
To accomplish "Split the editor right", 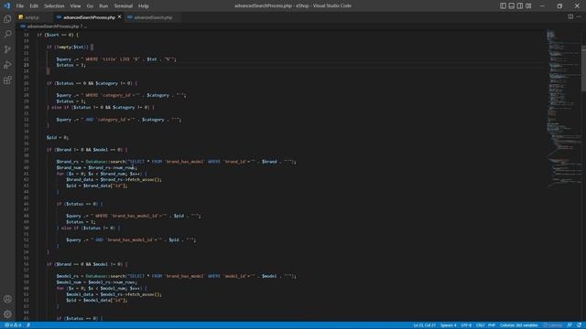I will 570,16.
